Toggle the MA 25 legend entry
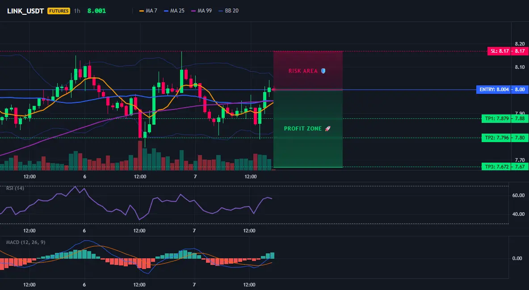Screen dimensions: 529x290 (x=174, y=11)
